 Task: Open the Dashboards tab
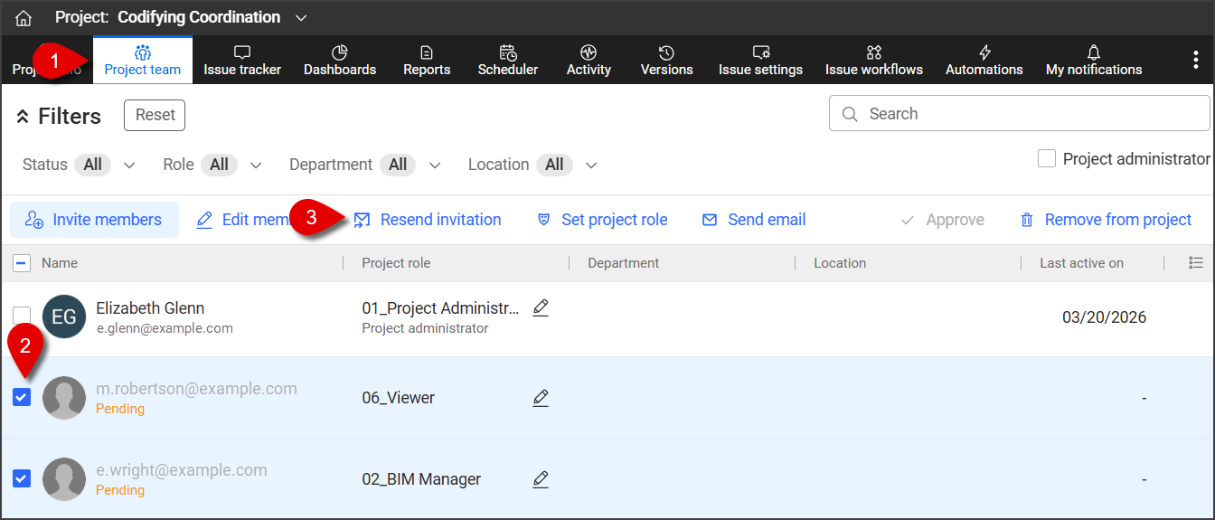340,61
